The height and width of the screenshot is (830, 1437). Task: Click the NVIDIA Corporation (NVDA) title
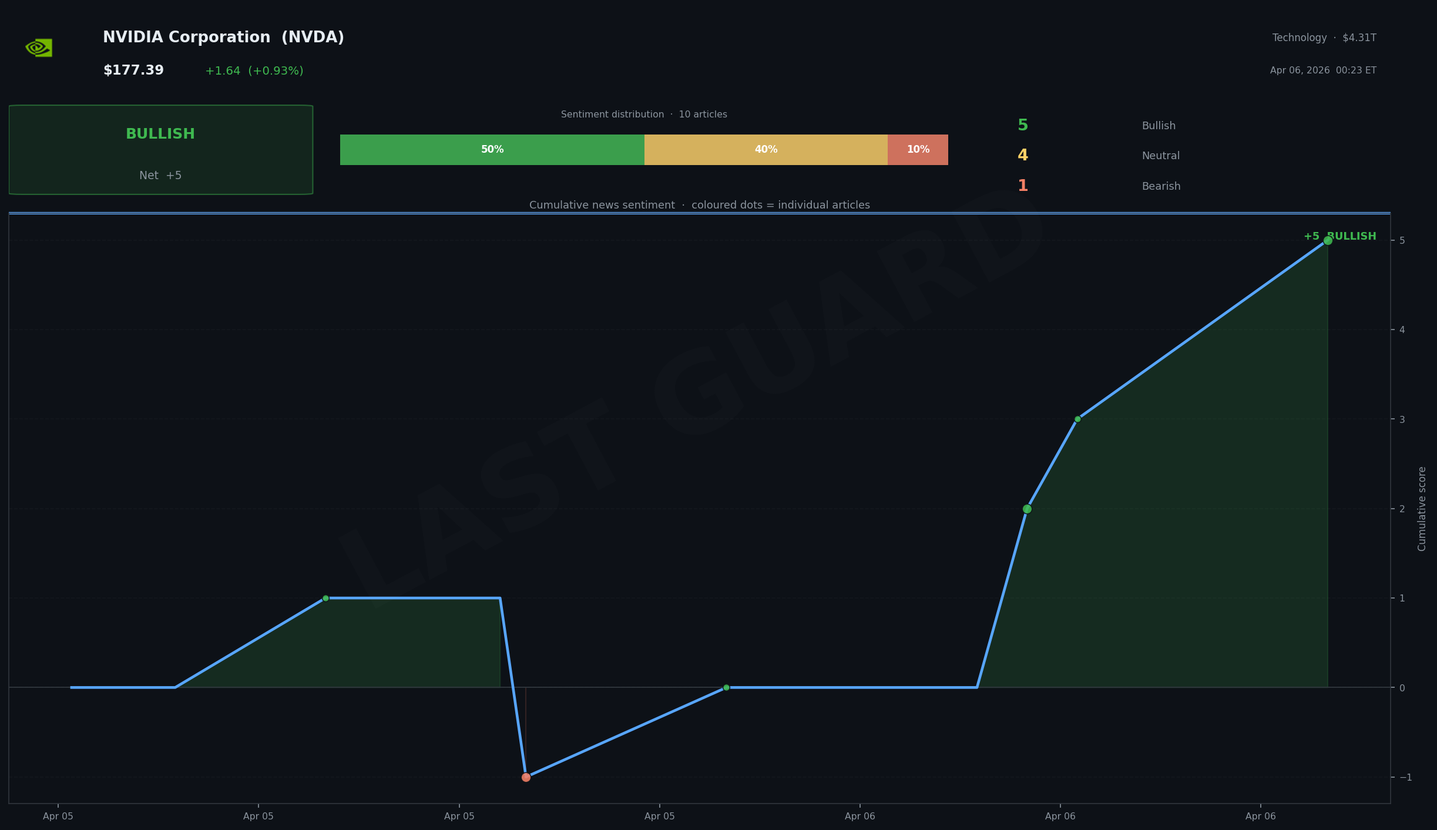223,38
